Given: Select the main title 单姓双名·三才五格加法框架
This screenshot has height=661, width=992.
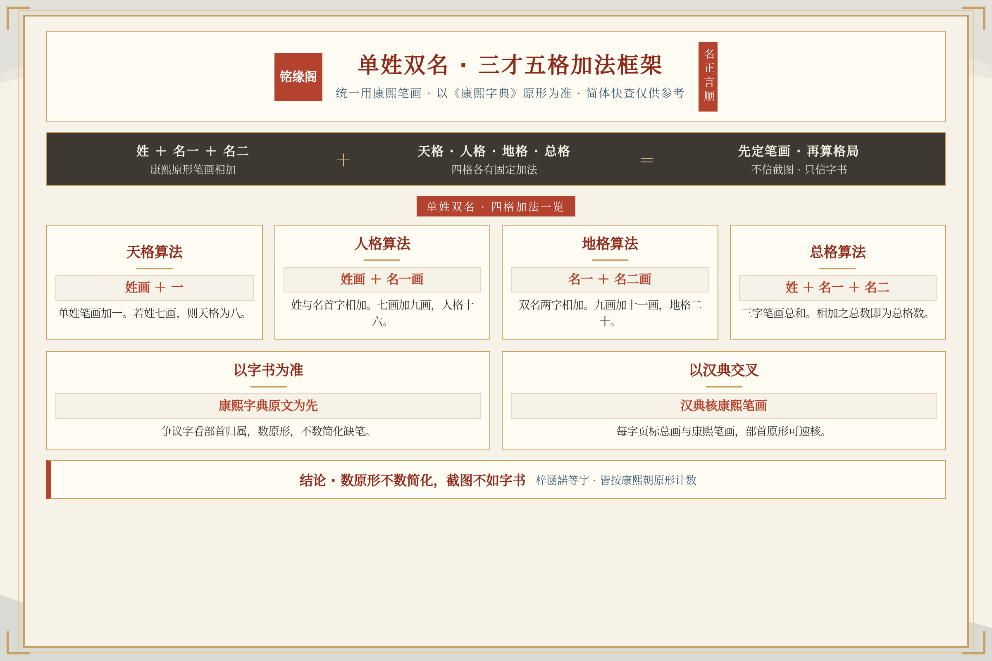Looking at the screenshot, I should 510,65.
